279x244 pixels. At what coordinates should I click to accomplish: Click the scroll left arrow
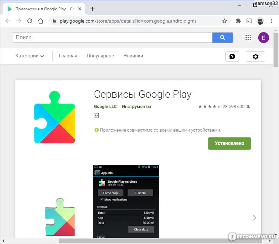[3, 241]
